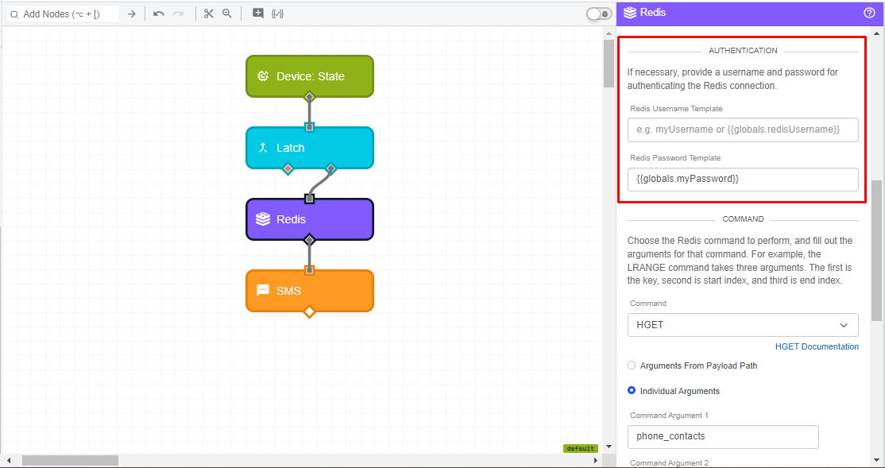885x468 pixels.
Task: Click the Add Nodes search field
Action: 63,14
